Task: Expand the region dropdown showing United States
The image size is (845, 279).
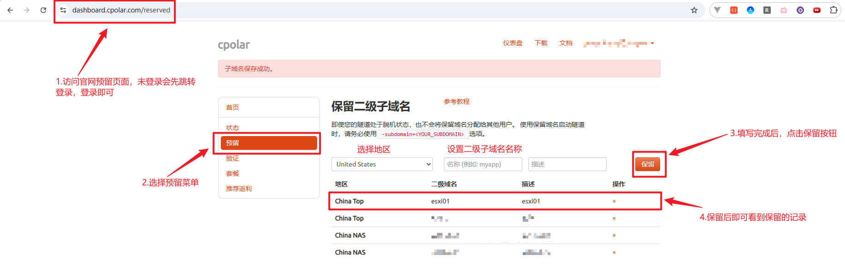Action: (382, 164)
